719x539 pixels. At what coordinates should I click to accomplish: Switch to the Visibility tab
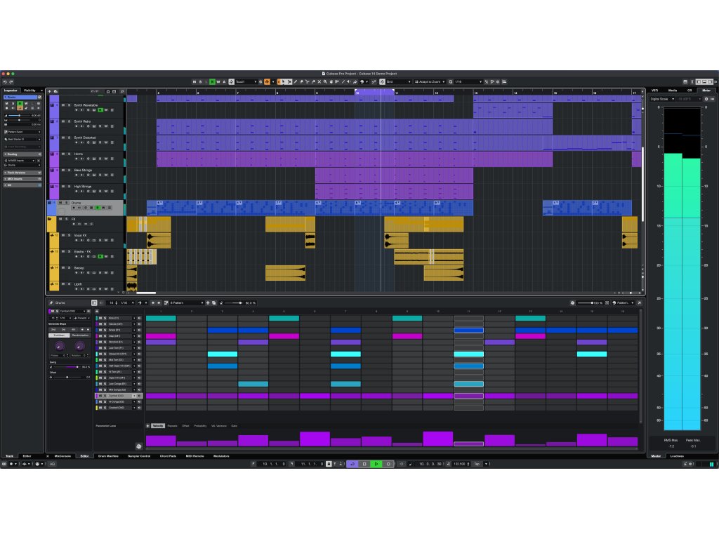coord(29,91)
